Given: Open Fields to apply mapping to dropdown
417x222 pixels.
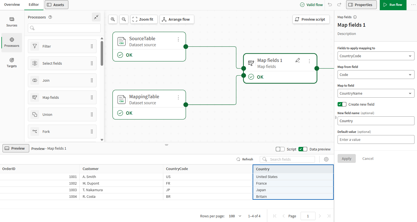Looking at the screenshot, I should (376, 56).
